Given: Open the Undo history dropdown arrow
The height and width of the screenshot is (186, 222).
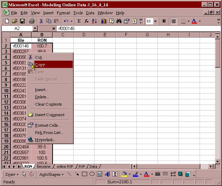Looking at the screenshot, I should coord(71,21).
